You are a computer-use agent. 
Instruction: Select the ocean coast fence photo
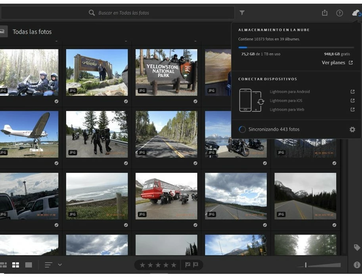97,196
